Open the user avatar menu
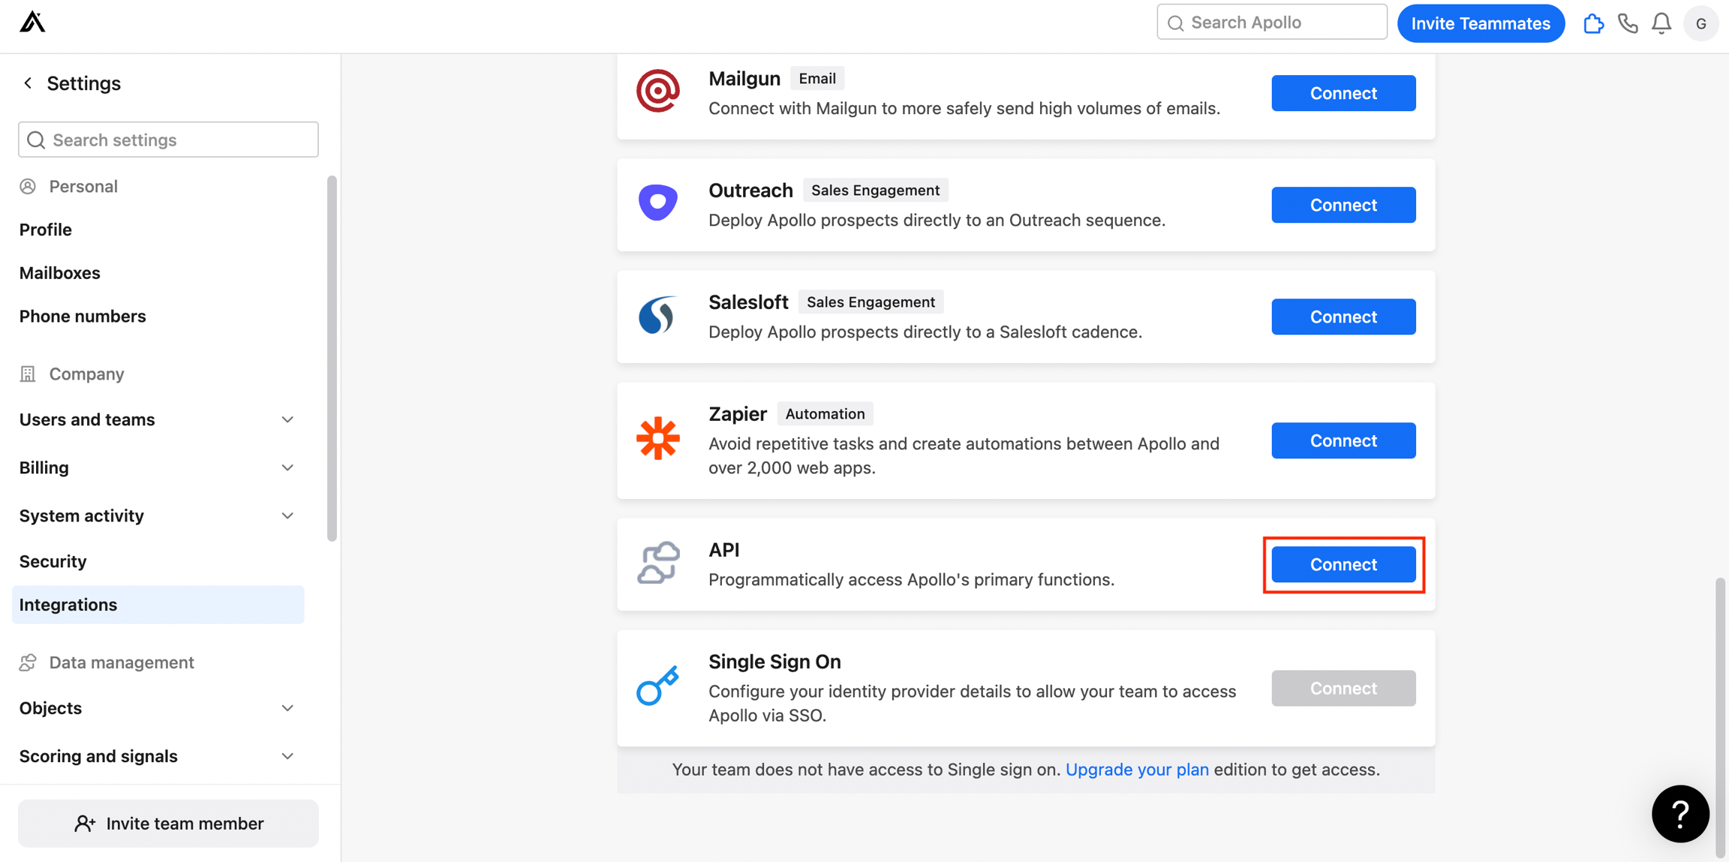This screenshot has width=1729, height=862. 1700,23
